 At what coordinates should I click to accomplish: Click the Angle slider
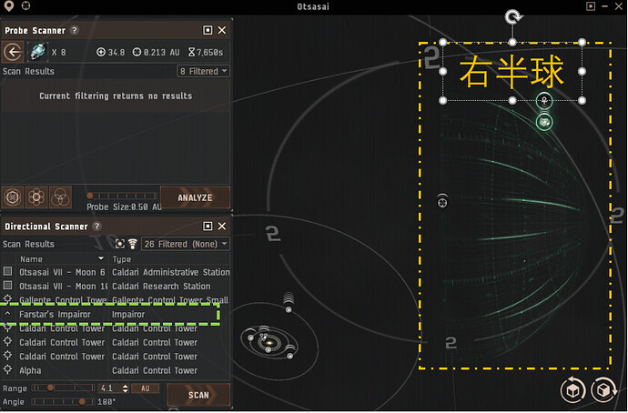point(64,401)
